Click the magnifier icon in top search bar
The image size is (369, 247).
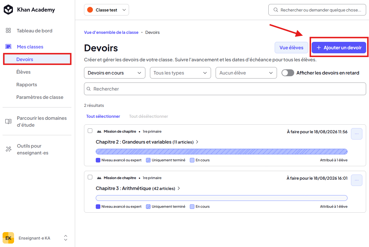pos(276,10)
